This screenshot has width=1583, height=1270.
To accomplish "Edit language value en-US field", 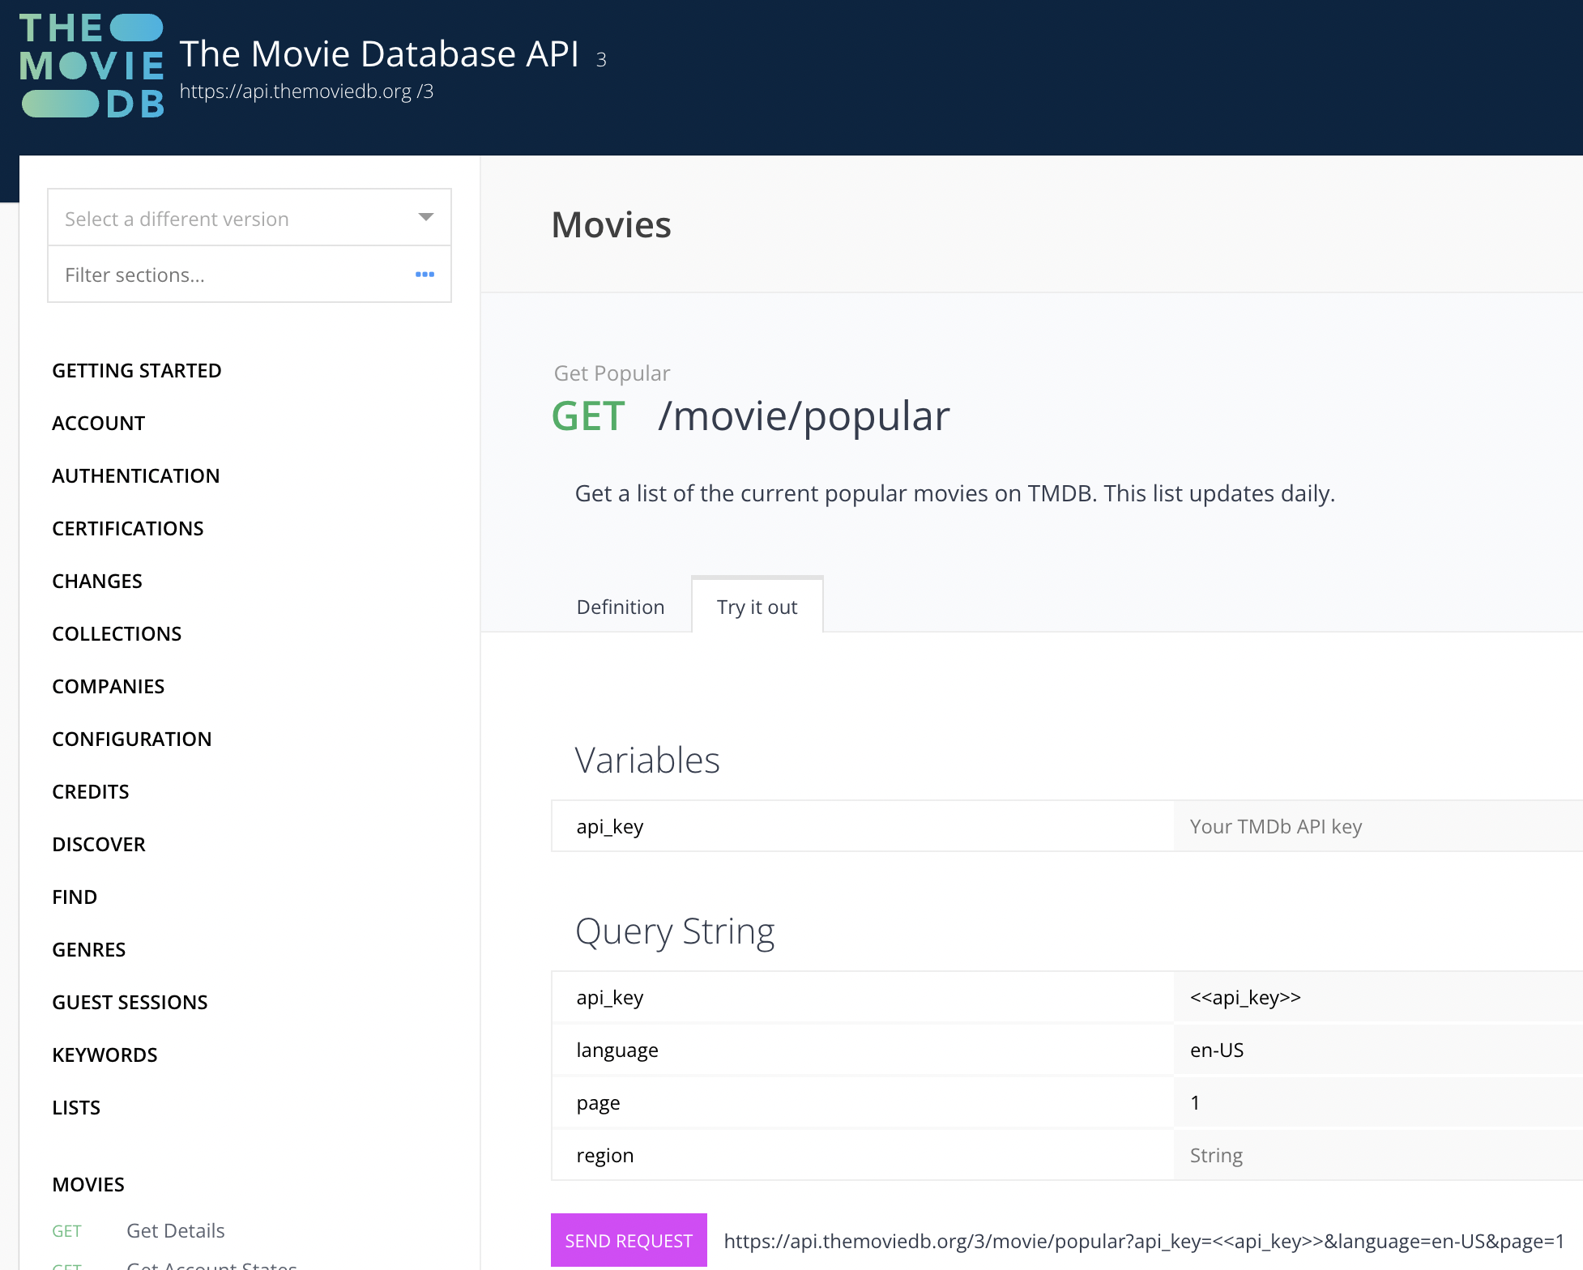I will pyautogui.click(x=1378, y=1050).
